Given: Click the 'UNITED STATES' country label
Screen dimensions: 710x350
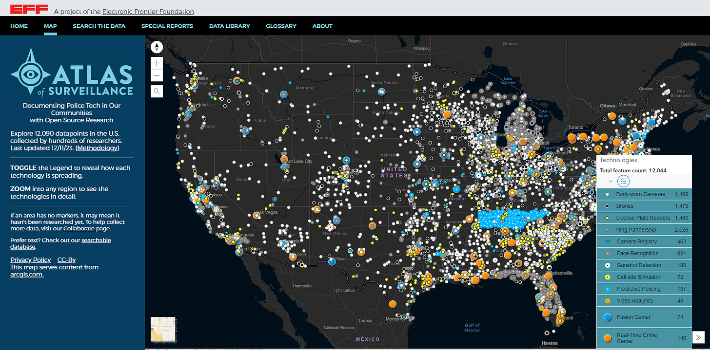Looking at the screenshot, I should coord(394,172).
